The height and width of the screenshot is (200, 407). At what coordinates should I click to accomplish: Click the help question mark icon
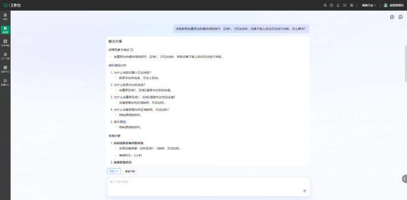coord(332,5)
